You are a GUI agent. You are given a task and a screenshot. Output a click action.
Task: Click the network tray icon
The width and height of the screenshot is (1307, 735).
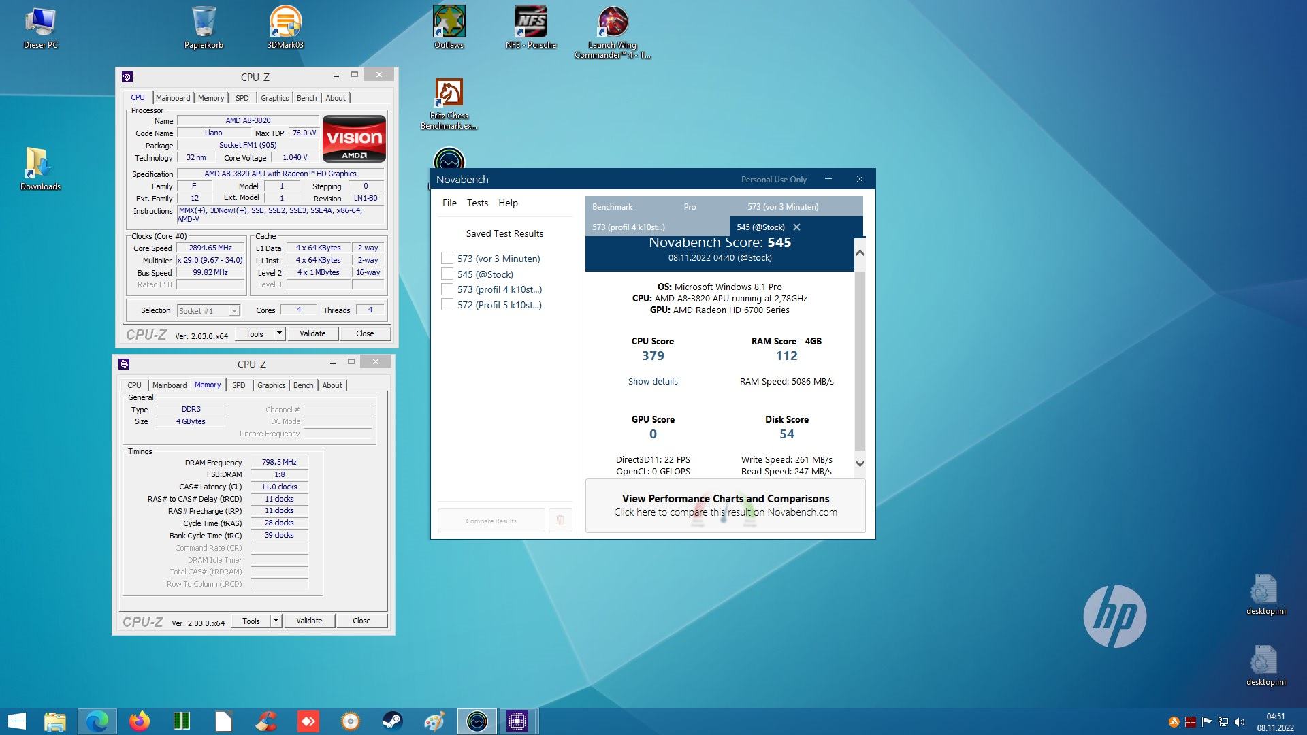[x=1223, y=722]
